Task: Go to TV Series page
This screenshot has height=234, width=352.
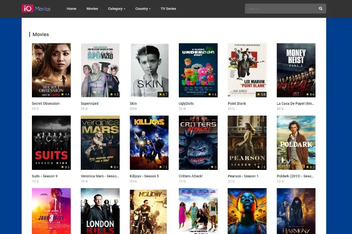Action: pyautogui.click(x=168, y=8)
